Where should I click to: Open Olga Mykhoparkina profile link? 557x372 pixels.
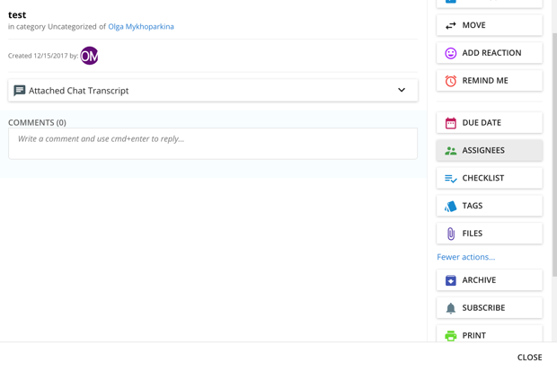[141, 27]
